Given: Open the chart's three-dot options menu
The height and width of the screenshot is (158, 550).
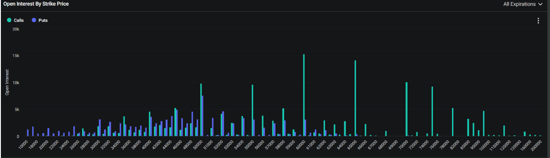Looking at the screenshot, I should point(538,21).
